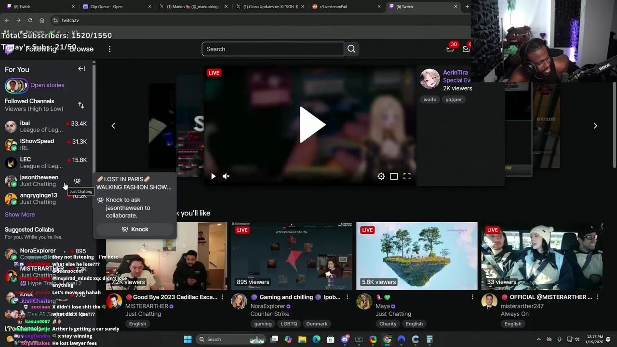Toggle theatre mode on featured player

coord(394,176)
